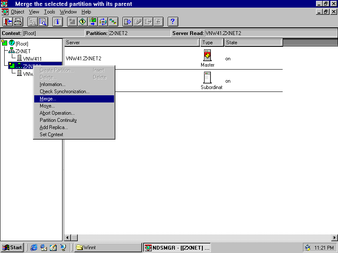Select Move... in the context menu
The image size is (338, 253).
pyautogui.click(x=74, y=106)
